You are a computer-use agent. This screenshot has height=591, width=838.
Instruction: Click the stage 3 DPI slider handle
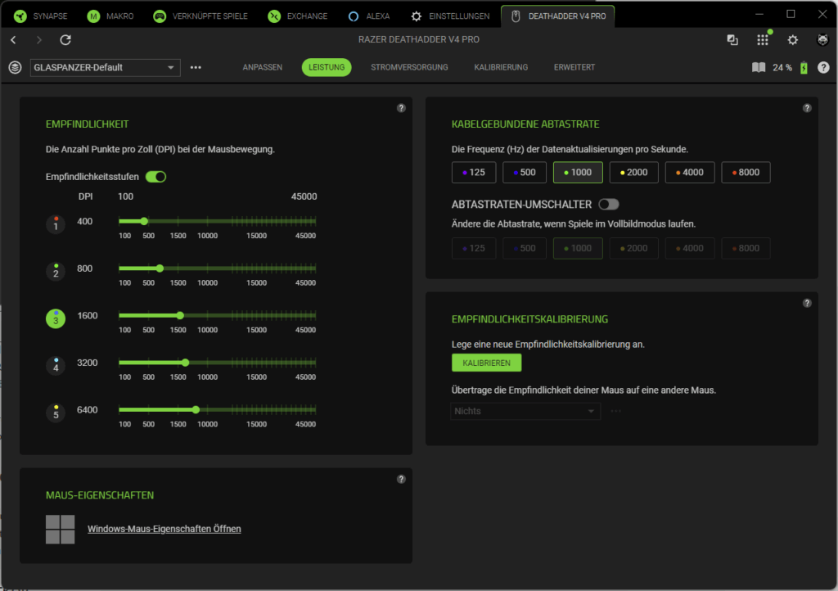pos(180,316)
